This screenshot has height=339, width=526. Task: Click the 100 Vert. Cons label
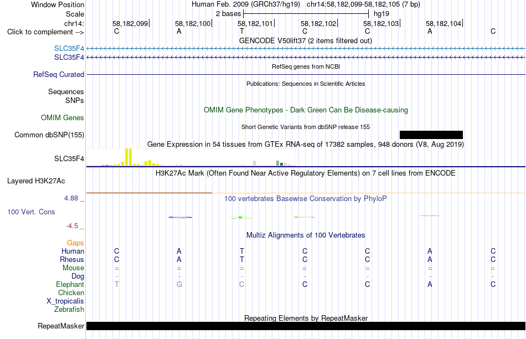pos(31,212)
